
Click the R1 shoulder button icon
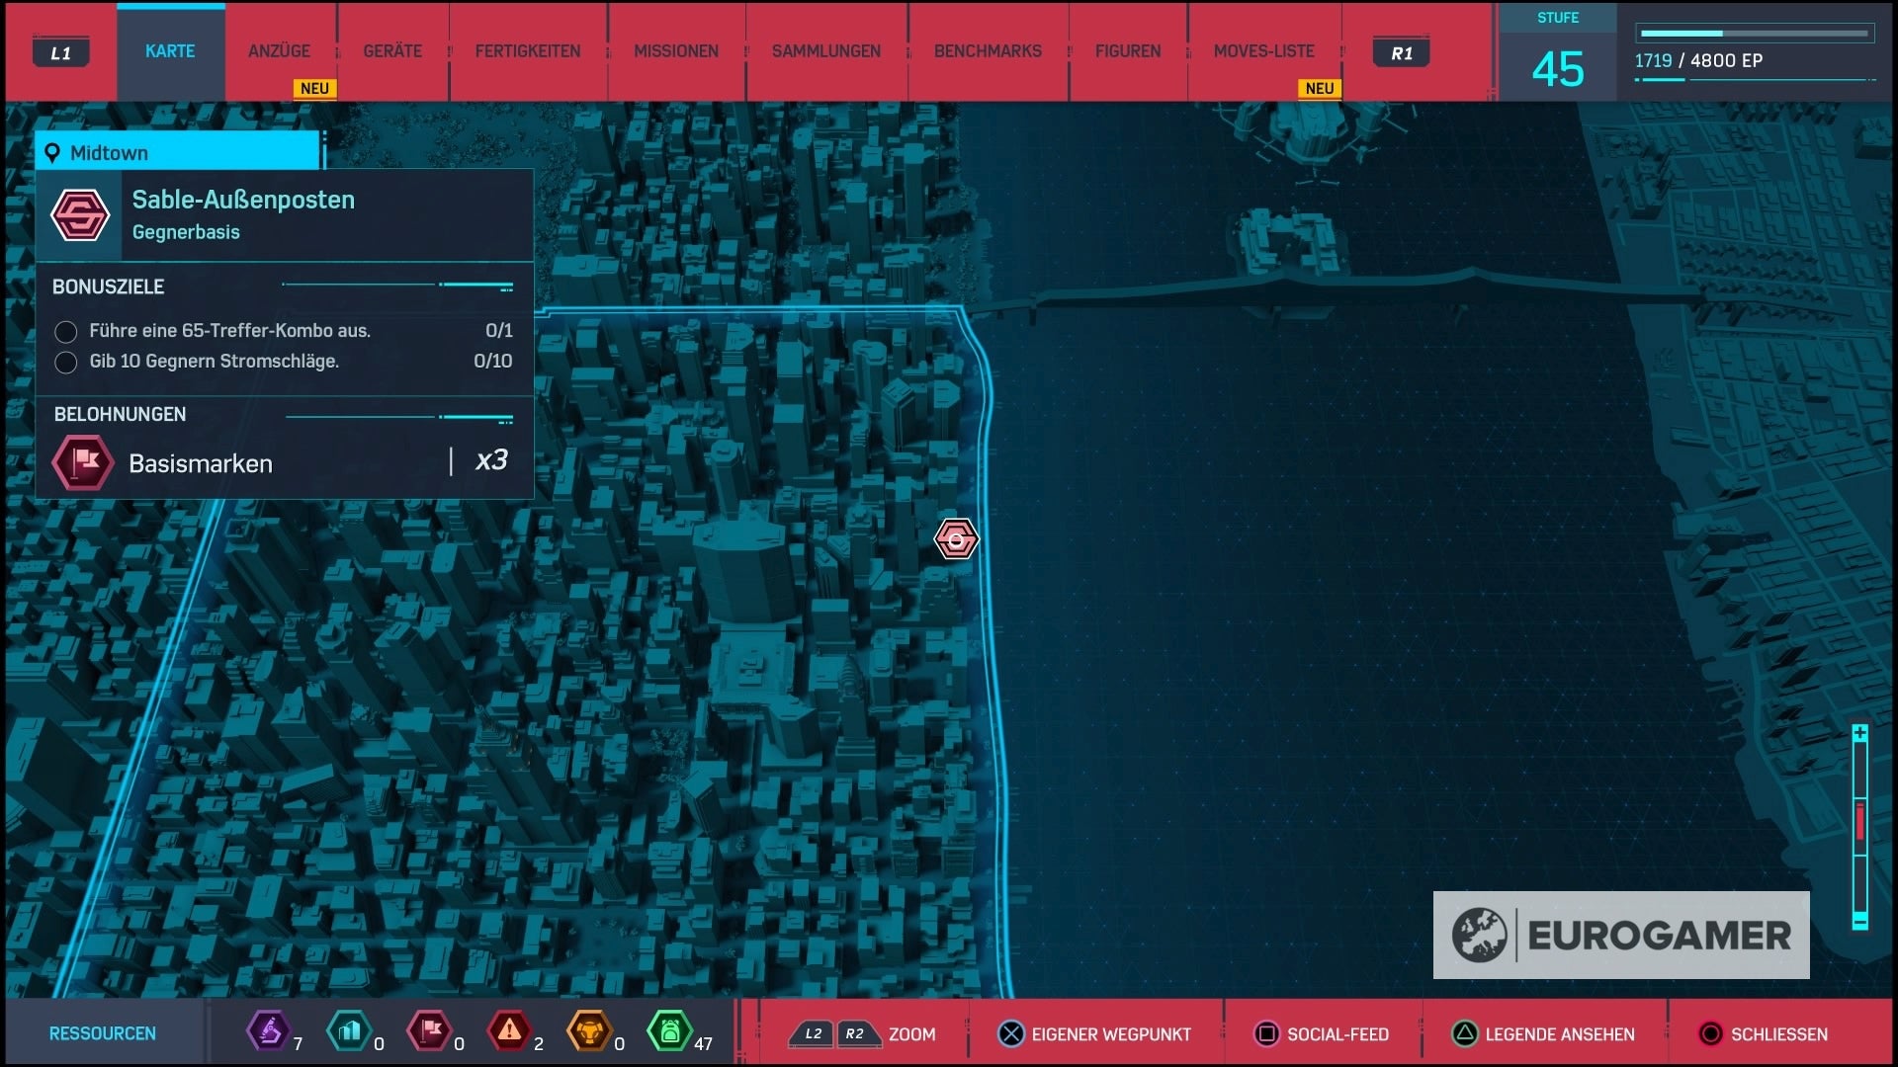1402,53
